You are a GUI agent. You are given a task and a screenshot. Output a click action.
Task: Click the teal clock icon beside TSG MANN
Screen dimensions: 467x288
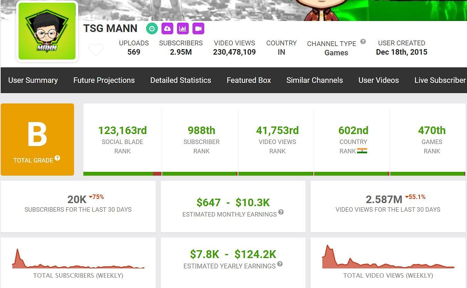coord(152,29)
